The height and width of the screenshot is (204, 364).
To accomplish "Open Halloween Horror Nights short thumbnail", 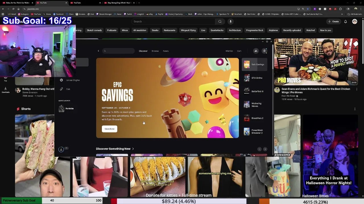I will 330,156.
